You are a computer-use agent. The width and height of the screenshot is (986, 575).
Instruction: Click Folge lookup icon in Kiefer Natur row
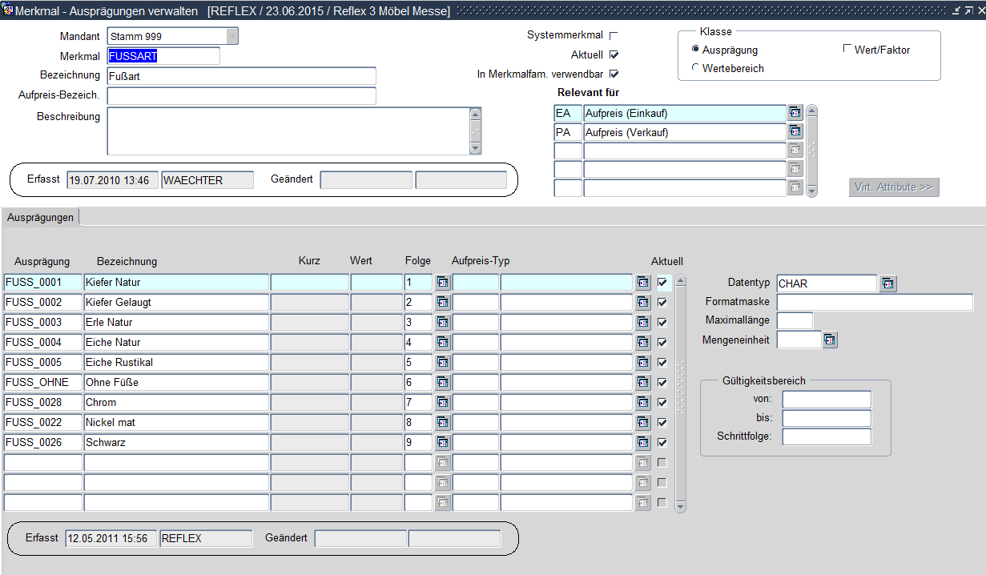(x=443, y=283)
